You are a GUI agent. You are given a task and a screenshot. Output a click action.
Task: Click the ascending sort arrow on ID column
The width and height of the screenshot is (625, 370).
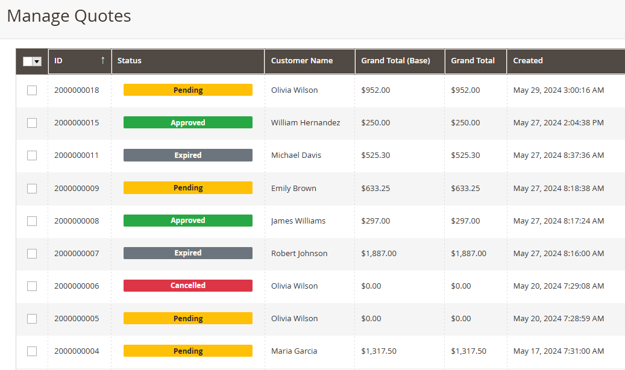click(103, 61)
